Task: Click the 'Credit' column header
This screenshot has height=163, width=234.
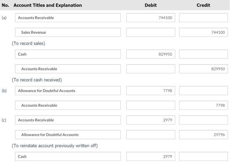Action: [x=203, y=5]
